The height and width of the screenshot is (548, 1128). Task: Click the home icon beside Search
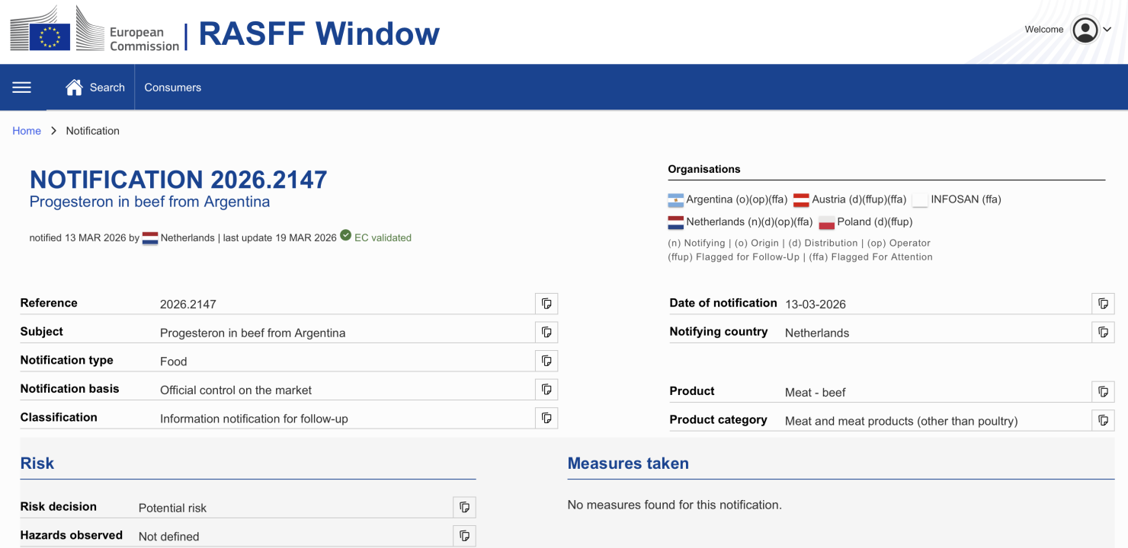74,88
